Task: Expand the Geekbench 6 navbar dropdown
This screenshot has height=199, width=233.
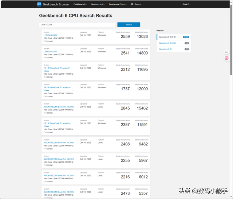Action: pos(80,4)
